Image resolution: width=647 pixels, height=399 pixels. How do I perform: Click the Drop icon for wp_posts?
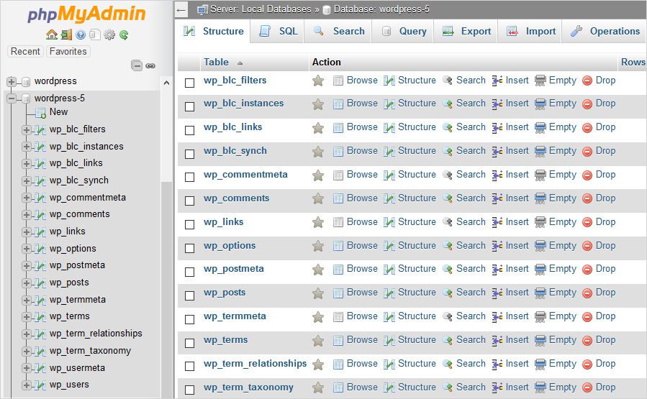(587, 293)
